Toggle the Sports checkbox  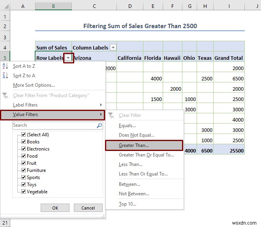click(23, 177)
